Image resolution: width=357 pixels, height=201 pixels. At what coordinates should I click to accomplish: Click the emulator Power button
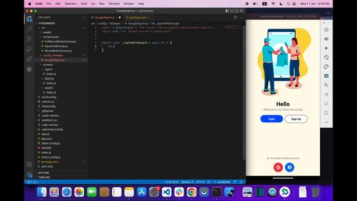point(326,30)
